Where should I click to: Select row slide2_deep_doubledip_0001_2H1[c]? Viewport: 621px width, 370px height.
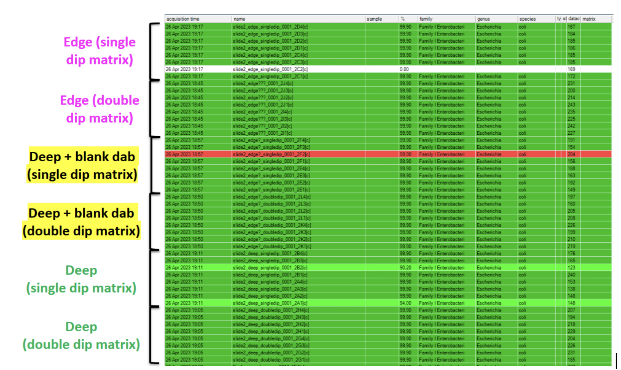point(388,331)
